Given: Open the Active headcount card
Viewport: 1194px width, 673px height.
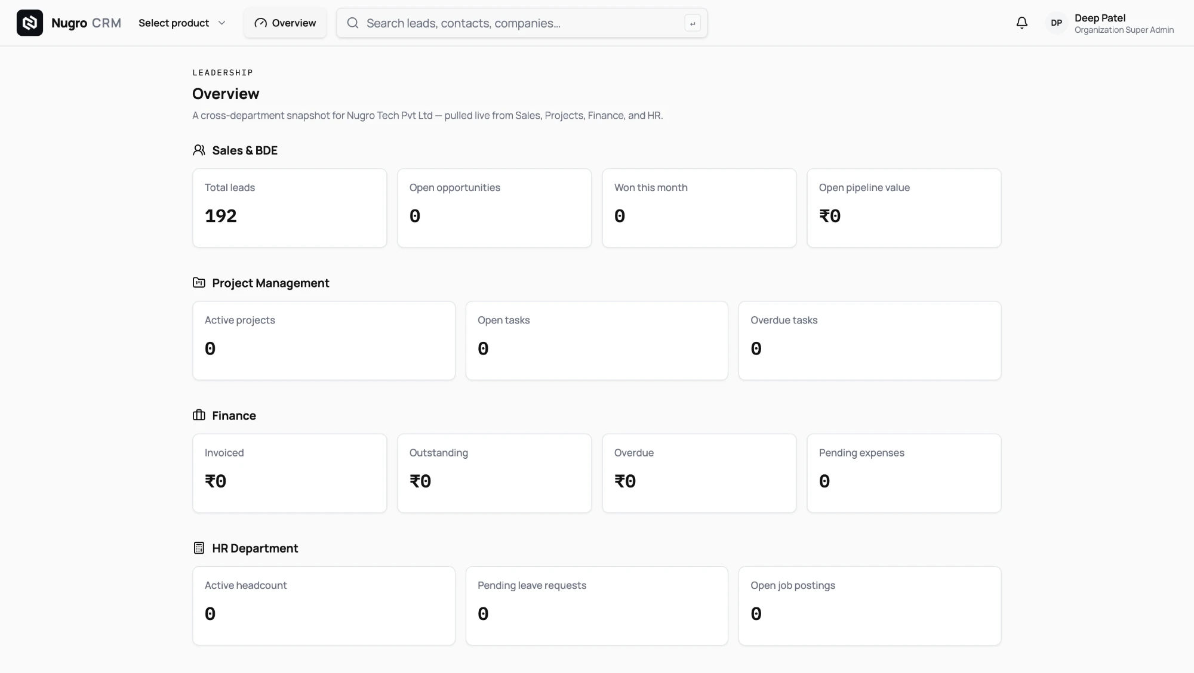Looking at the screenshot, I should pyautogui.click(x=324, y=606).
